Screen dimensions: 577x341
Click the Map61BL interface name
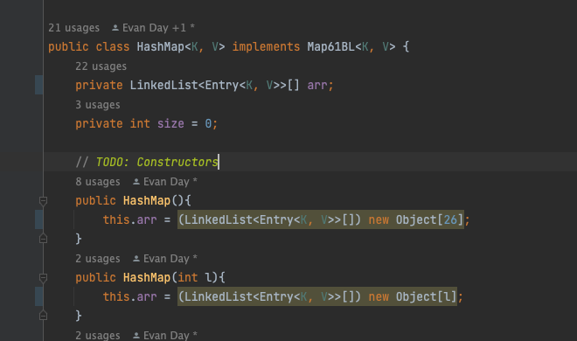click(x=330, y=46)
